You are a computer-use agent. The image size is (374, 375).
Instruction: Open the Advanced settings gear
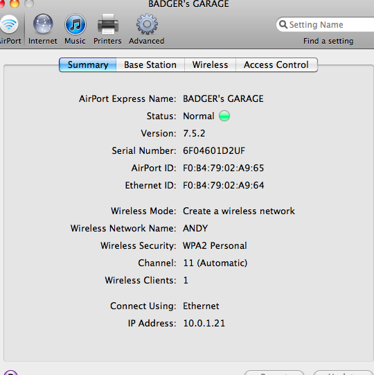(x=147, y=29)
